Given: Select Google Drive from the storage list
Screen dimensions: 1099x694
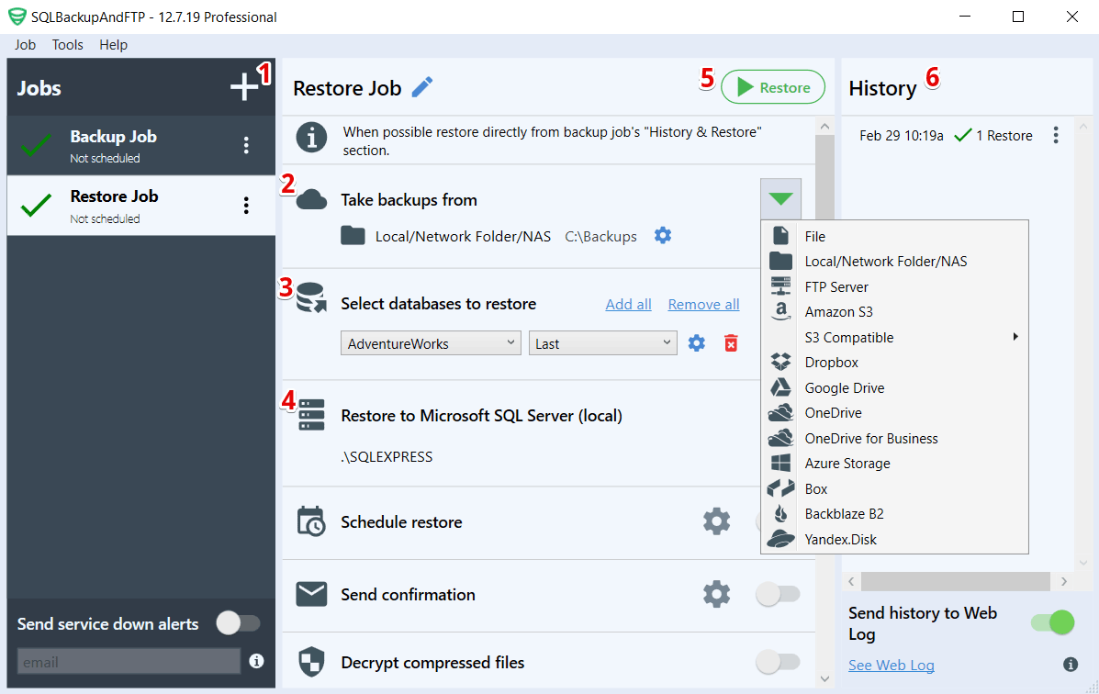Looking at the screenshot, I should [x=843, y=387].
